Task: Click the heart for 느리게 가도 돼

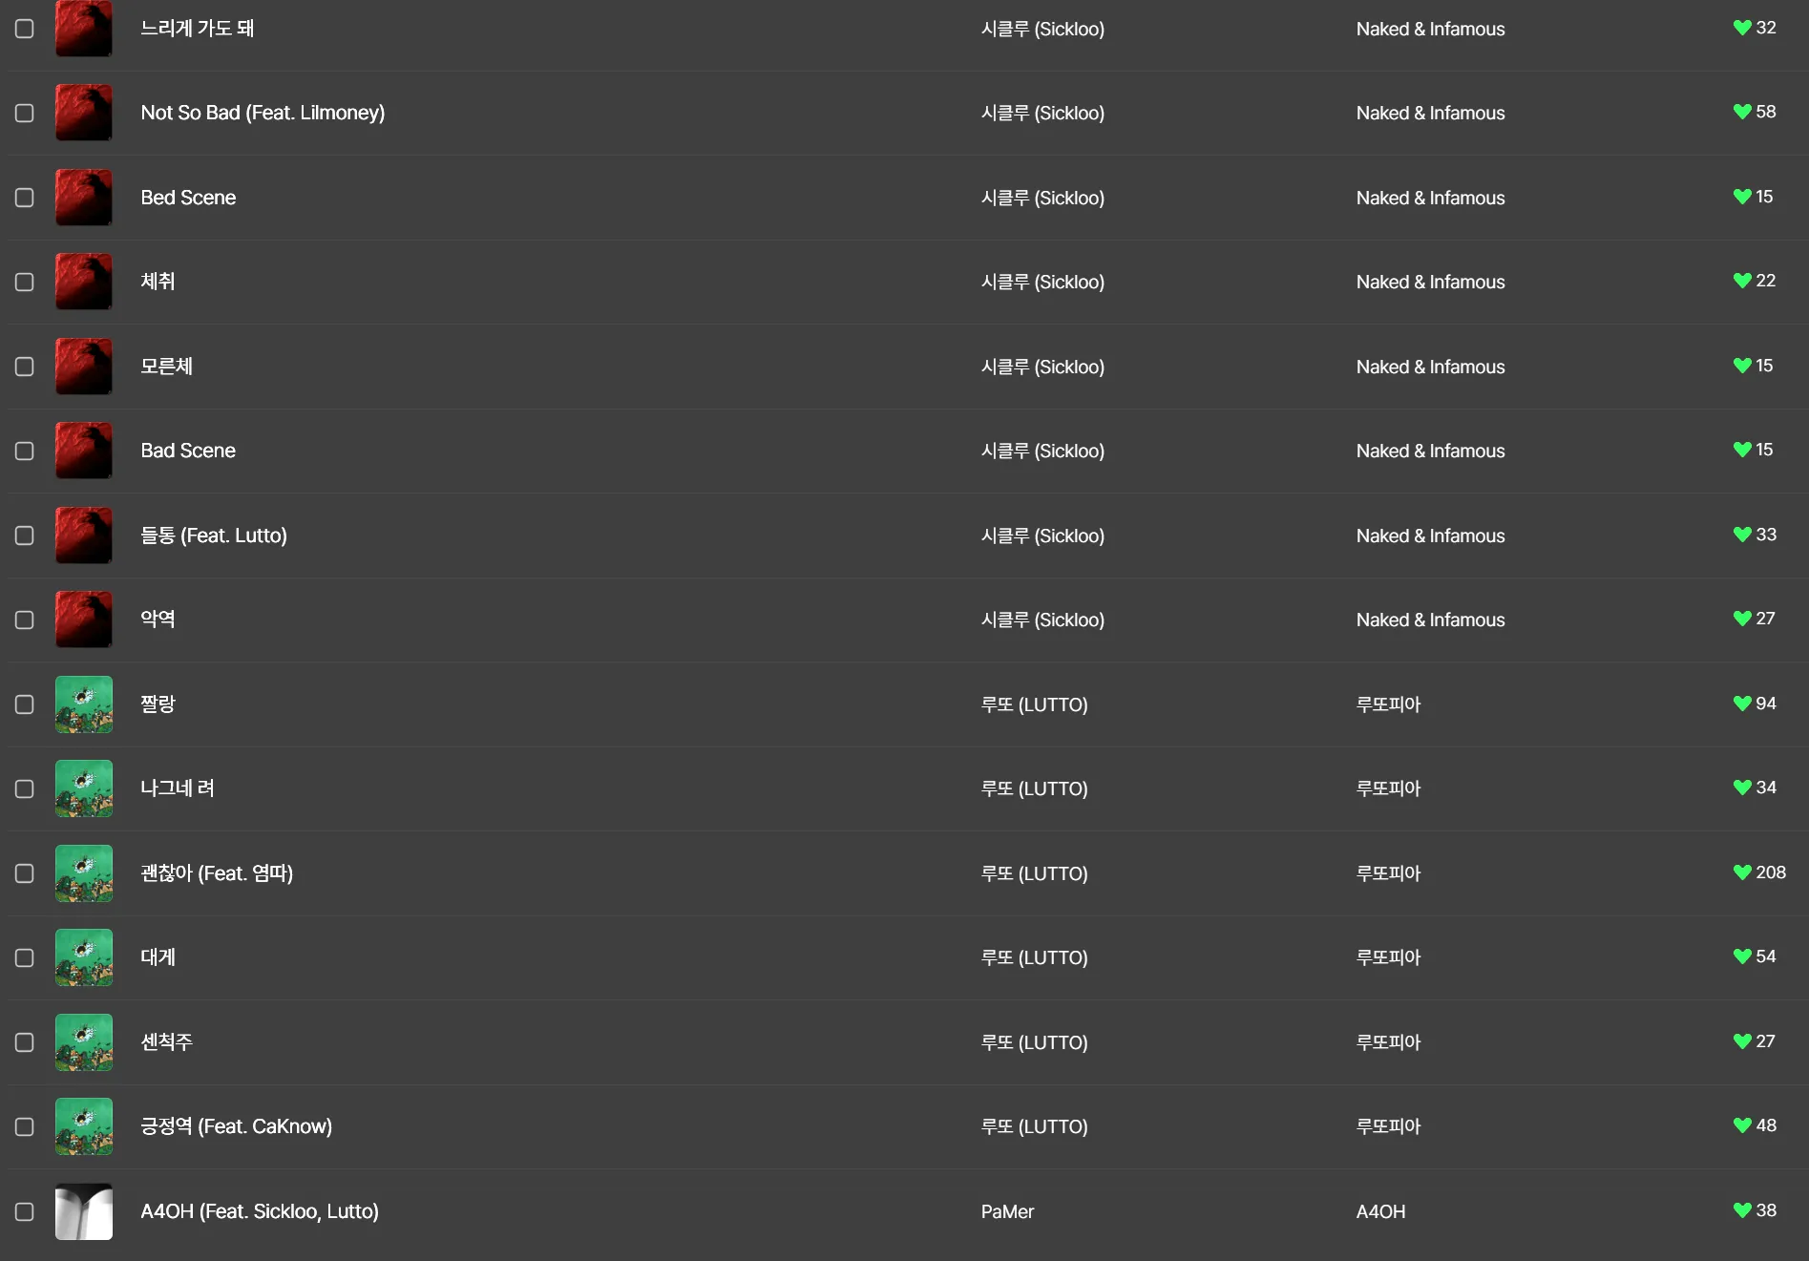Action: tap(1742, 28)
